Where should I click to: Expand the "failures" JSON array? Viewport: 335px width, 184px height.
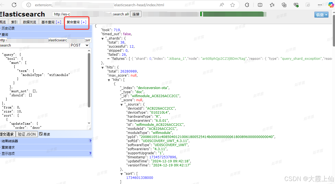[109, 58]
